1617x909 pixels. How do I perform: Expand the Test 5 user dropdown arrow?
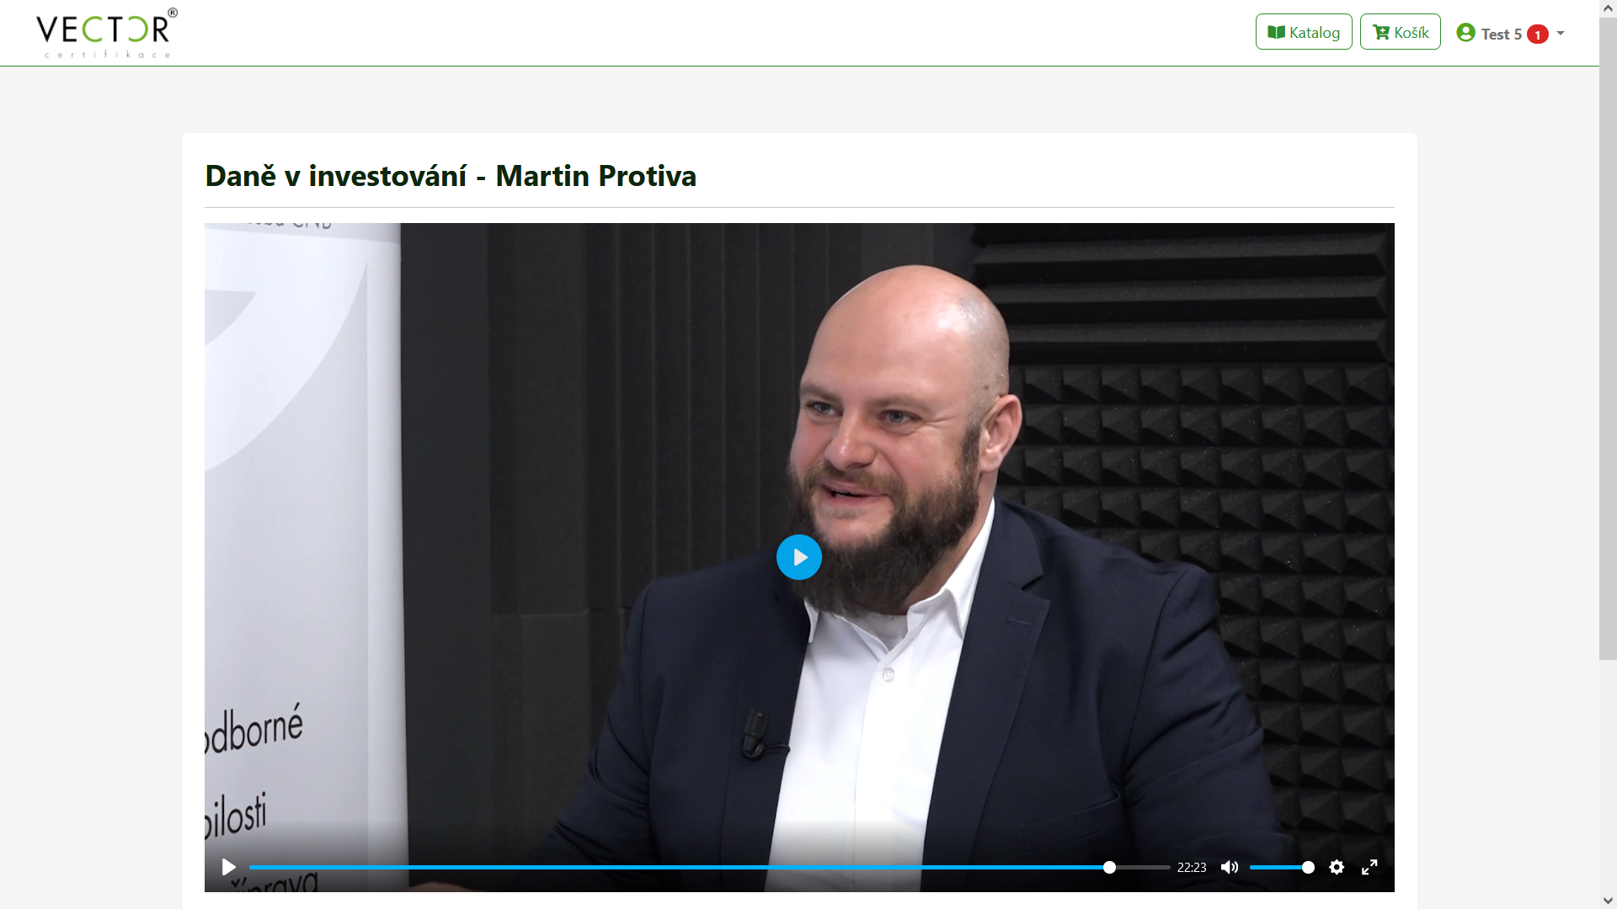1561,34
